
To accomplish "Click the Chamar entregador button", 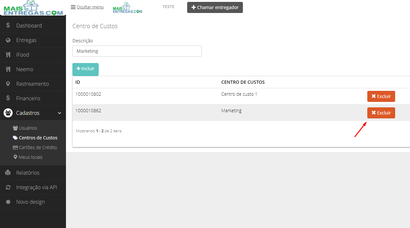I will 215,7.
